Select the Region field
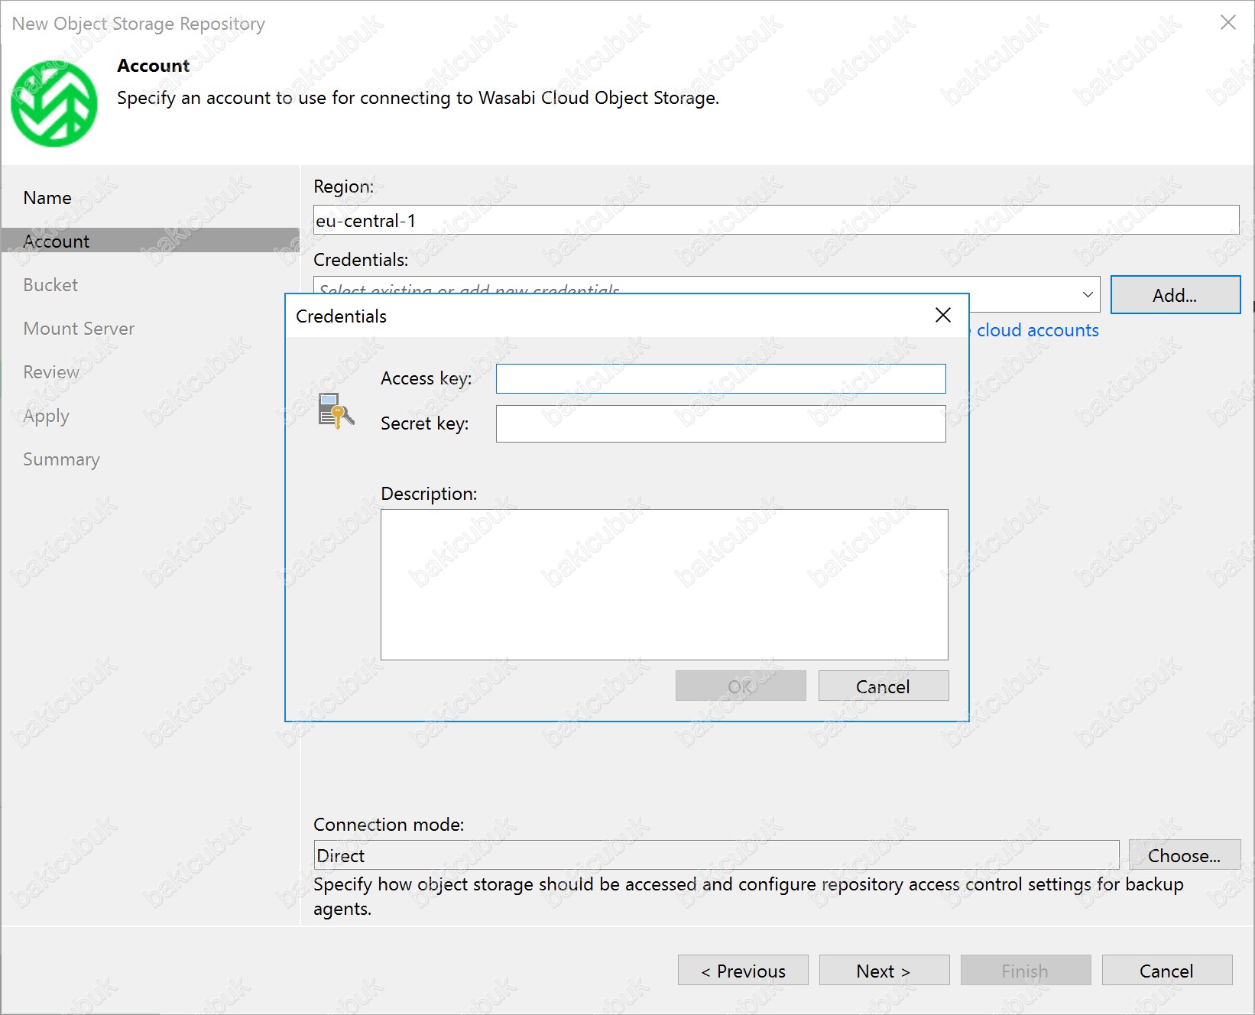Screen dimensions: 1255x1015 (x=775, y=221)
